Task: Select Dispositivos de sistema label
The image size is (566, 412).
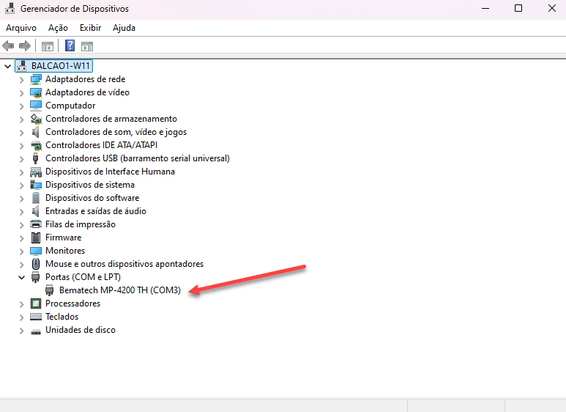Action: [90, 185]
